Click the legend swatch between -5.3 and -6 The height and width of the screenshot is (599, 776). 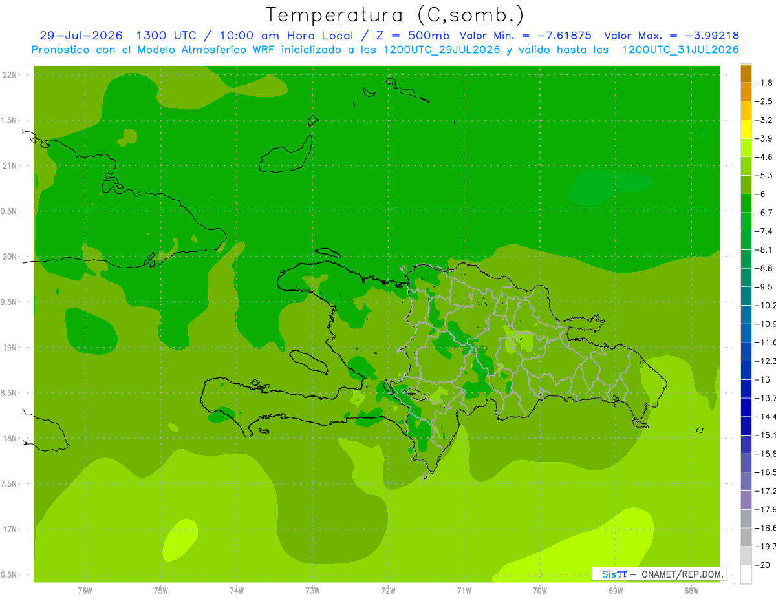[746, 185]
